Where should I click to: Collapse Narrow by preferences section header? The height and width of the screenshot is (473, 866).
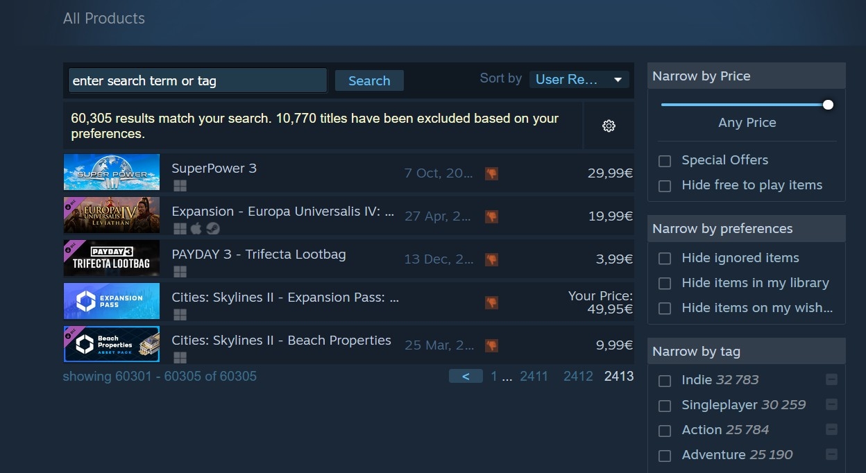(x=746, y=228)
